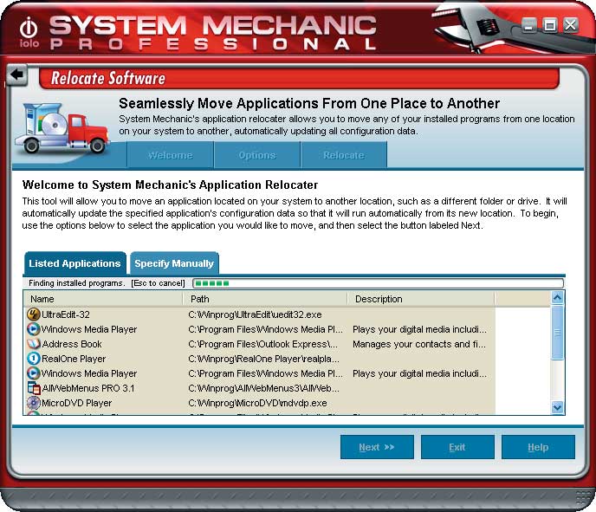Select the MicroDVD Player entry
This screenshot has height=512, width=596.
pyautogui.click(x=76, y=403)
